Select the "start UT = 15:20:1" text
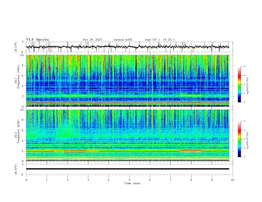 (x=160, y=40)
